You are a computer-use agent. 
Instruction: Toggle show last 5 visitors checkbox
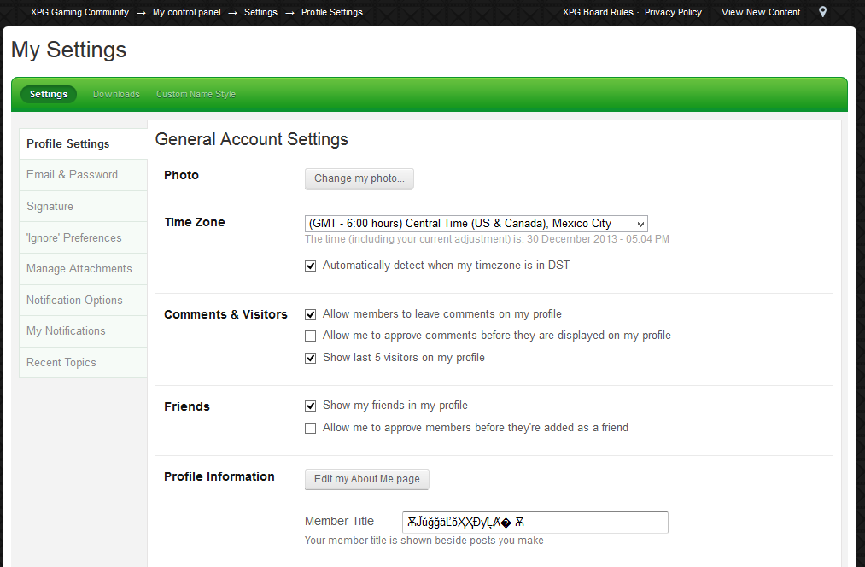(x=311, y=358)
